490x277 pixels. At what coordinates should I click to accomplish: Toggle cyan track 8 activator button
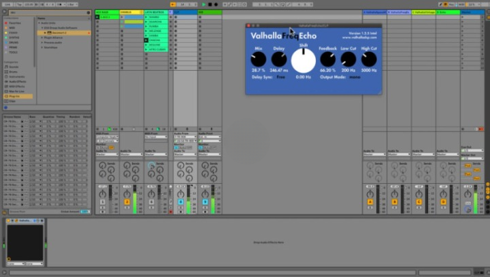click(180, 202)
